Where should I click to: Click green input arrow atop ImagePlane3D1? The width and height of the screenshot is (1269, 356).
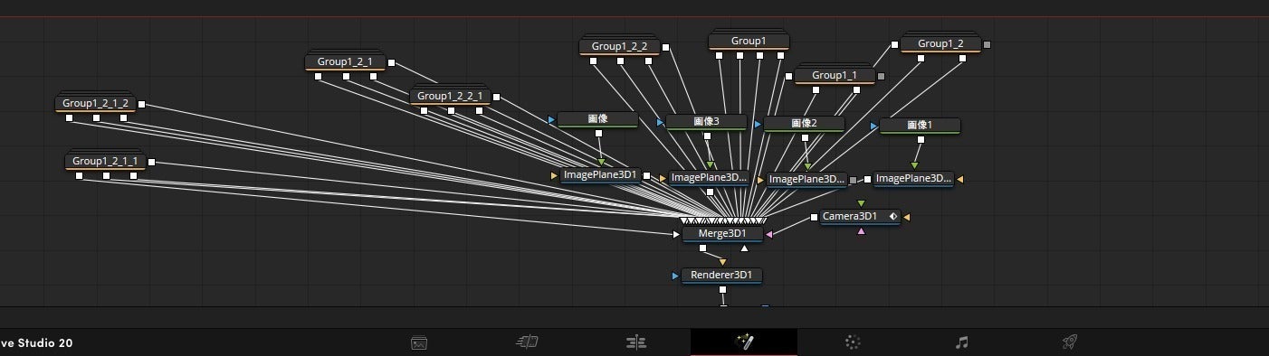601,162
